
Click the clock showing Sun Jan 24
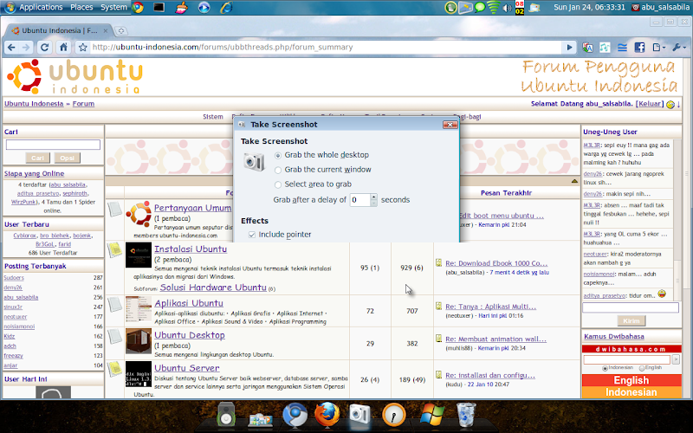pos(589,7)
